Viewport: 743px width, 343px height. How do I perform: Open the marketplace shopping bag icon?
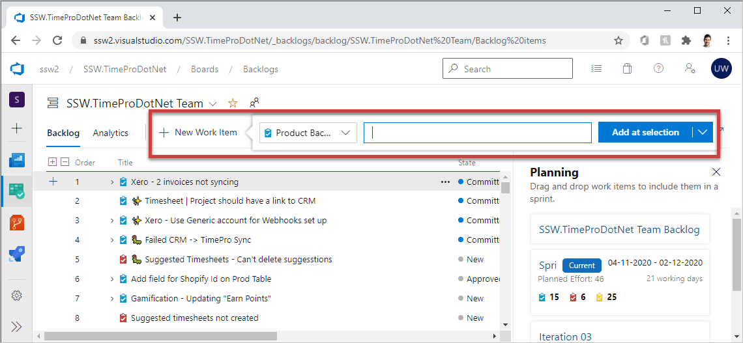[627, 68]
